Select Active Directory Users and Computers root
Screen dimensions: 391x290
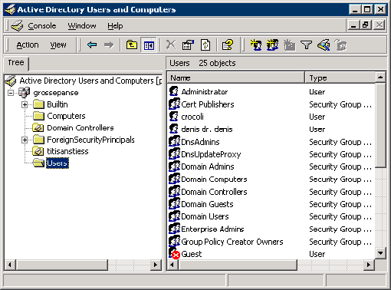(90, 81)
